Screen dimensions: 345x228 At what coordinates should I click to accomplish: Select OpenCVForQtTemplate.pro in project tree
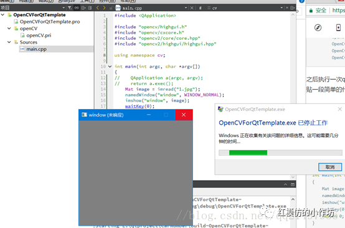pyautogui.click(x=50, y=22)
